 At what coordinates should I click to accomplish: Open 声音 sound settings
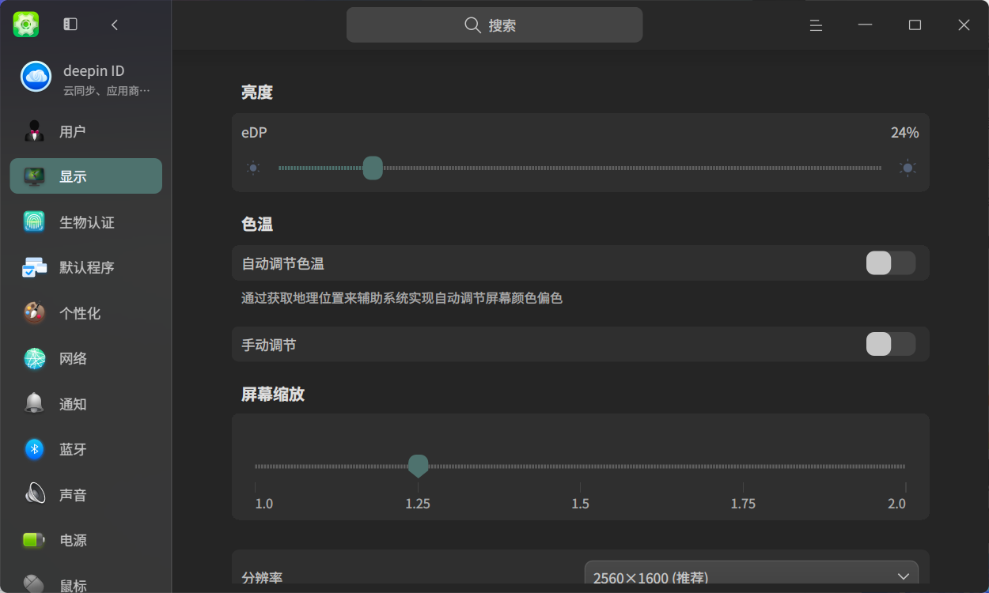(85, 495)
